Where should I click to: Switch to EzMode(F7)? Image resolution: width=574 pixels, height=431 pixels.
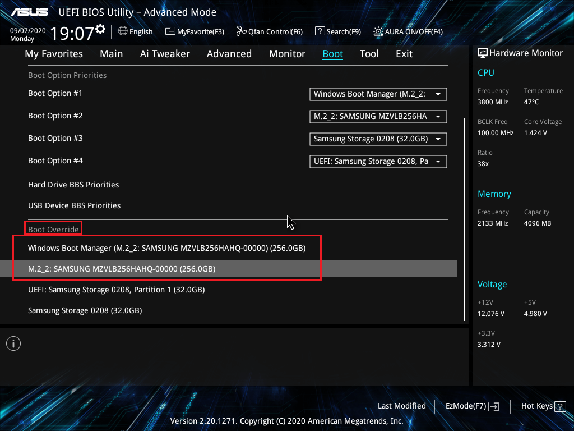point(472,406)
